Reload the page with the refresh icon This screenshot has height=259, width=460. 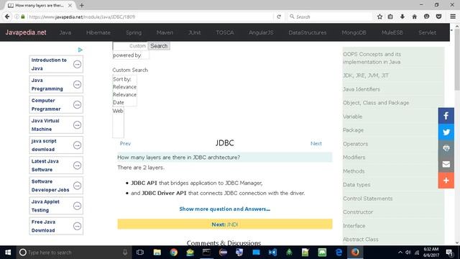pos(279,17)
